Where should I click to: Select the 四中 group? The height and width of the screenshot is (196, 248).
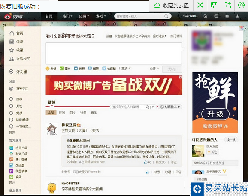pos(15,99)
